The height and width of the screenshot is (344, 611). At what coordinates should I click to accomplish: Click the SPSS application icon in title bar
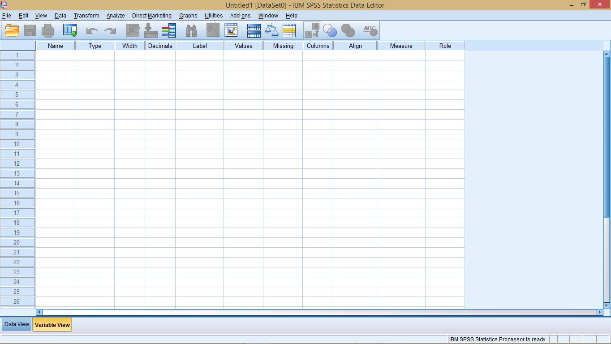pyautogui.click(x=4, y=4)
